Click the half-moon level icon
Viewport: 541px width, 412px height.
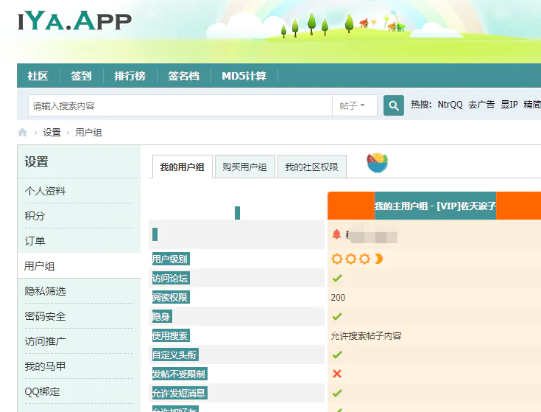click(x=378, y=259)
